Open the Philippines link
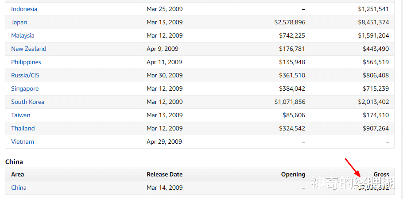 pyautogui.click(x=26, y=62)
